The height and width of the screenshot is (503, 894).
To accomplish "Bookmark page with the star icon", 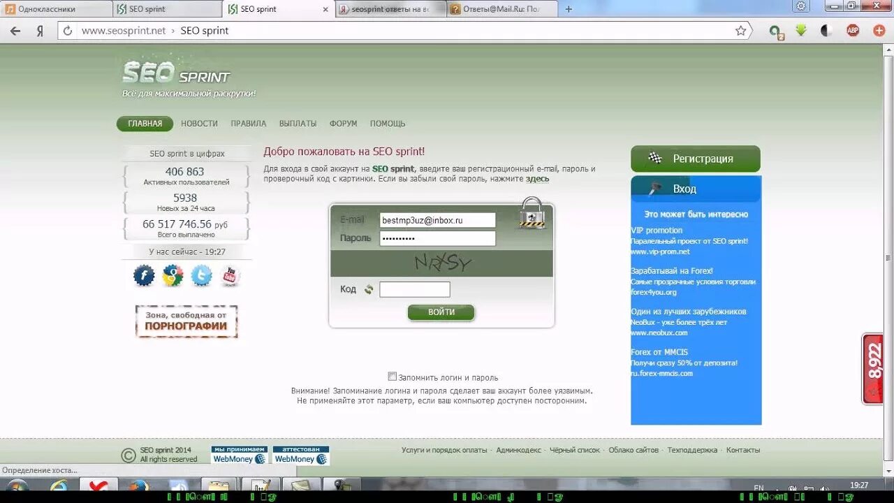I will click(x=740, y=31).
